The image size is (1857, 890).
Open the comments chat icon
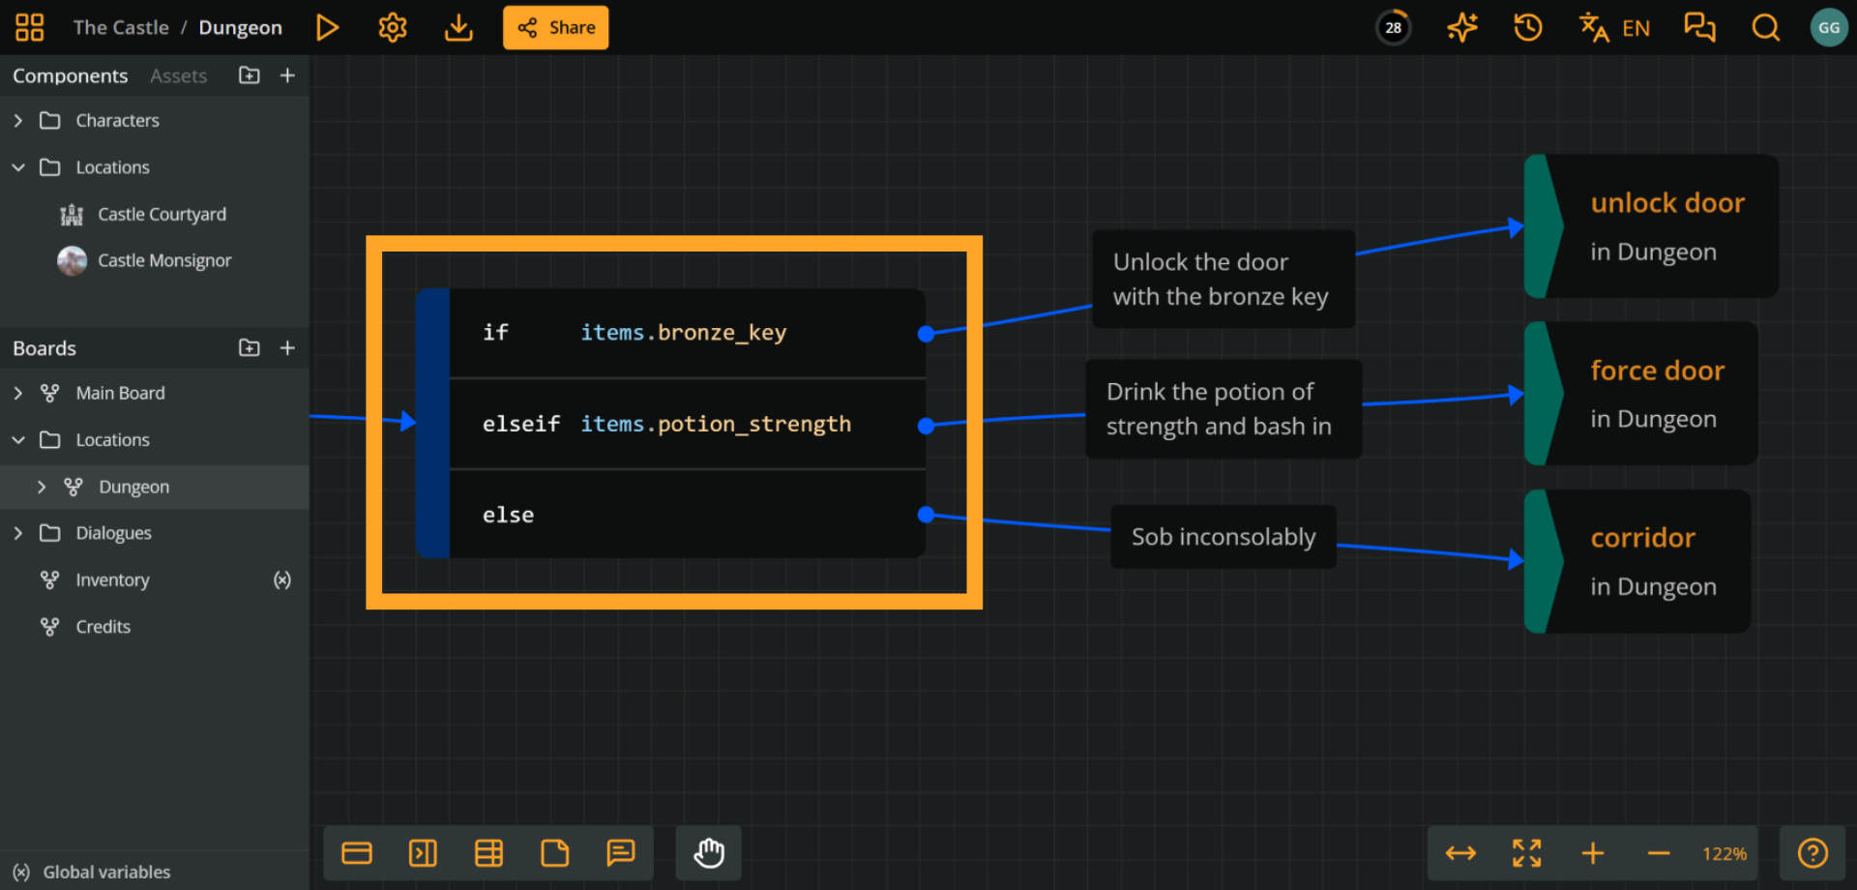(x=1699, y=27)
